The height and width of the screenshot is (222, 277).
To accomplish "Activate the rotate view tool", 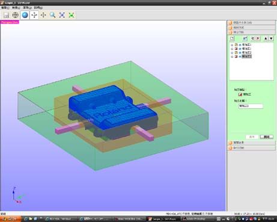I will pyautogui.click(x=34, y=15).
